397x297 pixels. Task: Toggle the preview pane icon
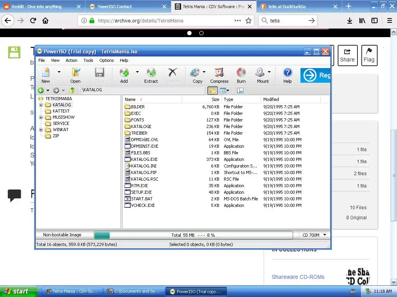point(240,90)
